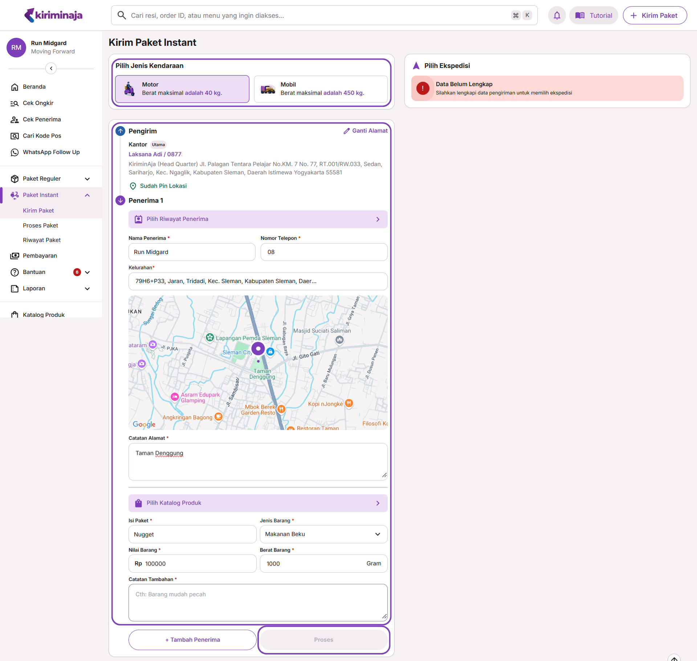This screenshot has height=661, width=697.
Task: Go to Proses Paket submenu
Action: click(40, 226)
